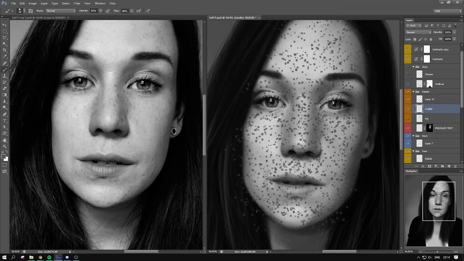Image resolution: width=464 pixels, height=261 pixels.
Task: Select the Zoom tool
Action: coord(5,146)
